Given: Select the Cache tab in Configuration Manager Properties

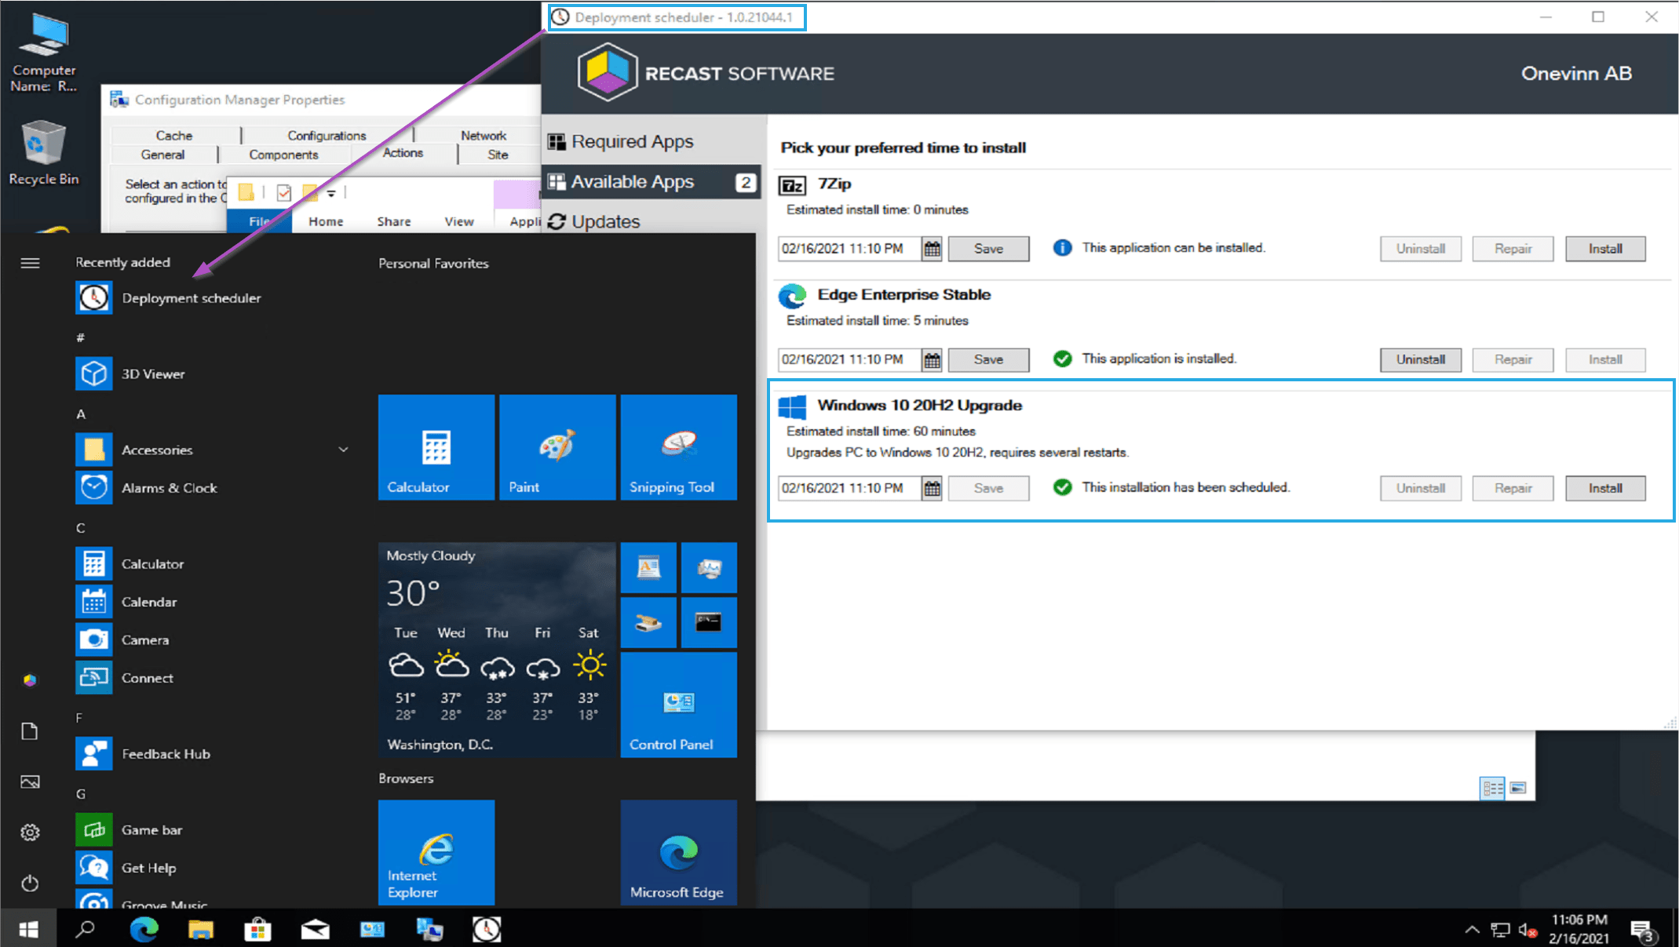Looking at the screenshot, I should (173, 136).
